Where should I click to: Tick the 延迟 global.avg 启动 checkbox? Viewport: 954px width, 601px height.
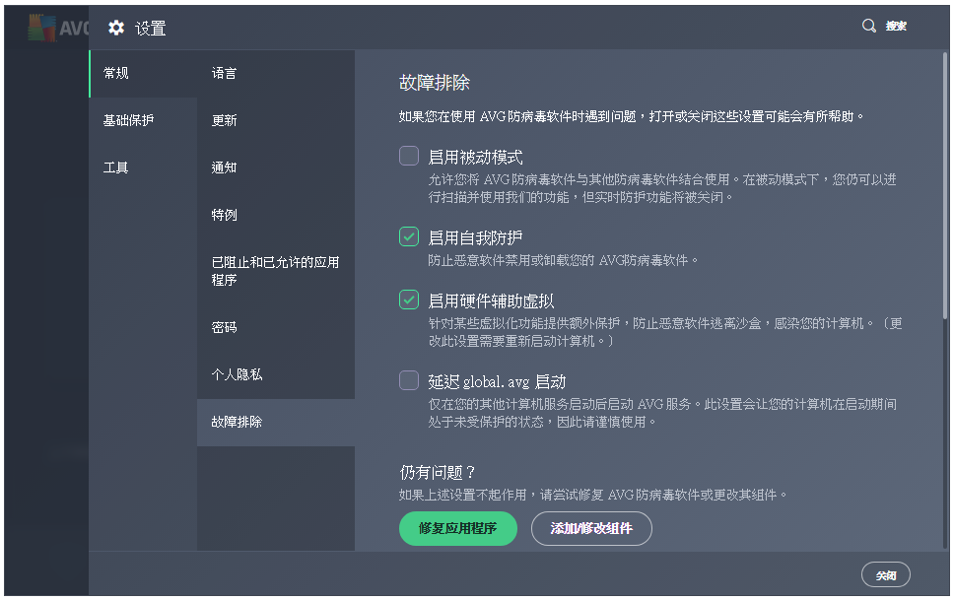pos(409,380)
